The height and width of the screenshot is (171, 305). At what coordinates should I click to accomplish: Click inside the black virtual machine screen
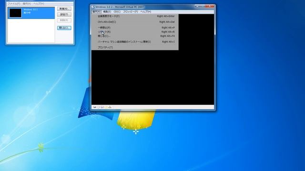pyautogui.click(x=152, y=77)
